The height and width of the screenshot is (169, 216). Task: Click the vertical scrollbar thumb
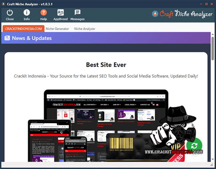click(x=213, y=49)
